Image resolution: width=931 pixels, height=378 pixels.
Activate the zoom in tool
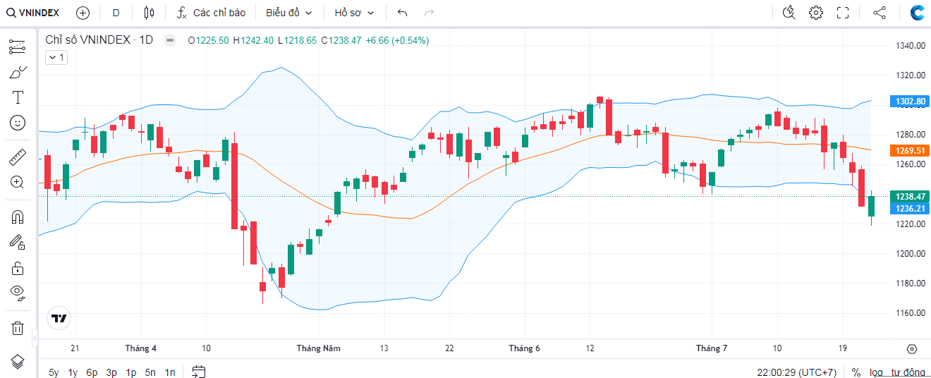tap(18, 182)
